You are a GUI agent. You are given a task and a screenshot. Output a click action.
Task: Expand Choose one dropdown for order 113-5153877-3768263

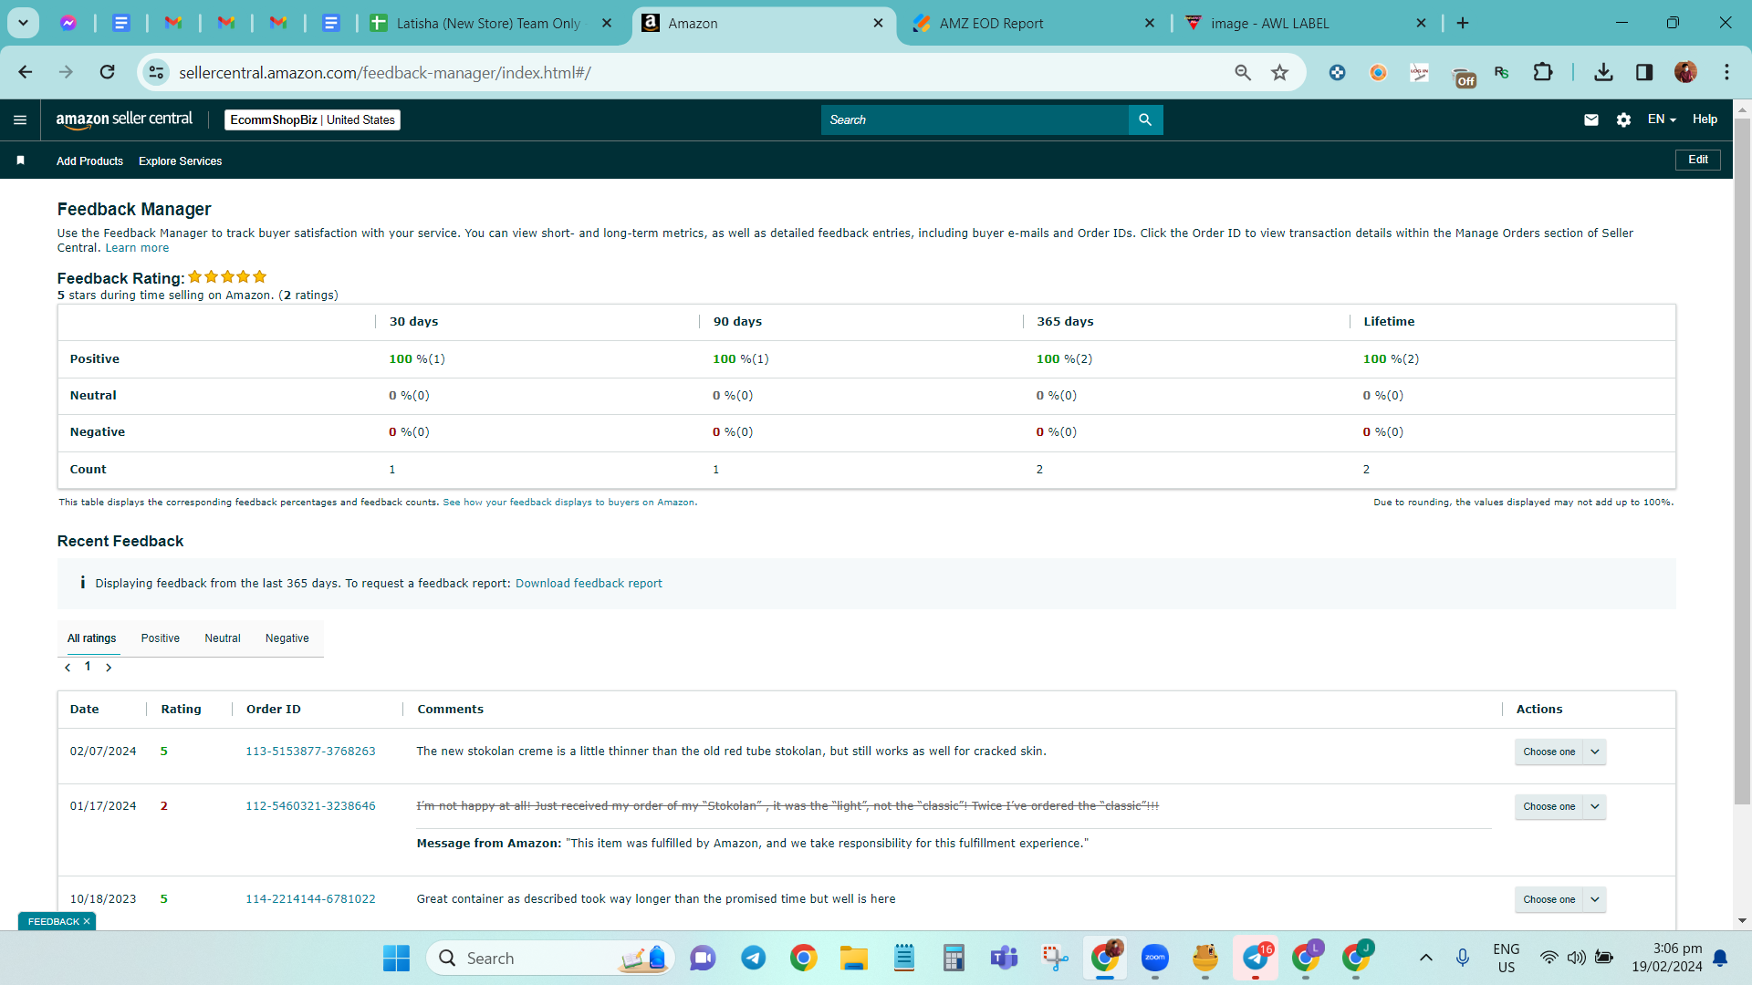(x=1594, y=752)
